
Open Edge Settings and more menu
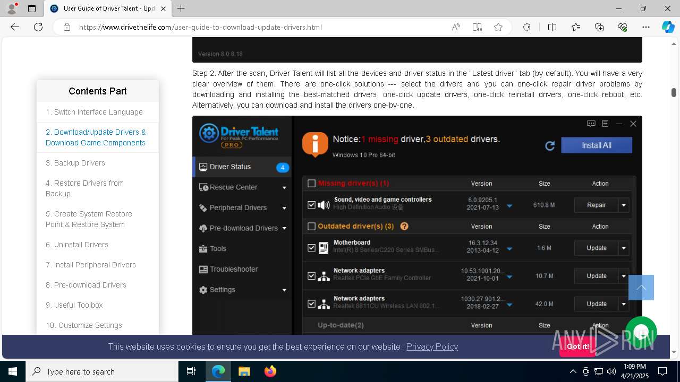[x=646, y=27]
